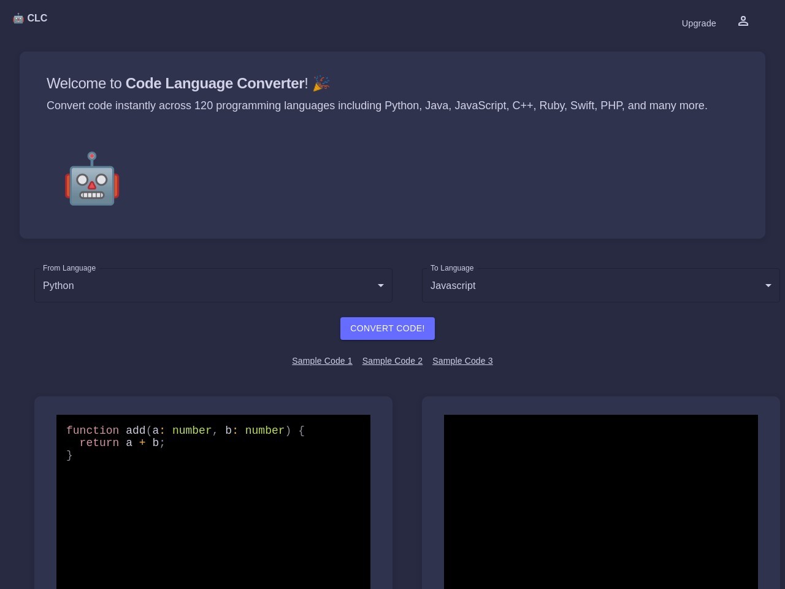Load Sample Code 1
Screen dimensions: 785x589
coord(322,361)
